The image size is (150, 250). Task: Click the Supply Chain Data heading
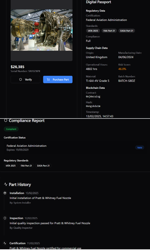(97, 48)
